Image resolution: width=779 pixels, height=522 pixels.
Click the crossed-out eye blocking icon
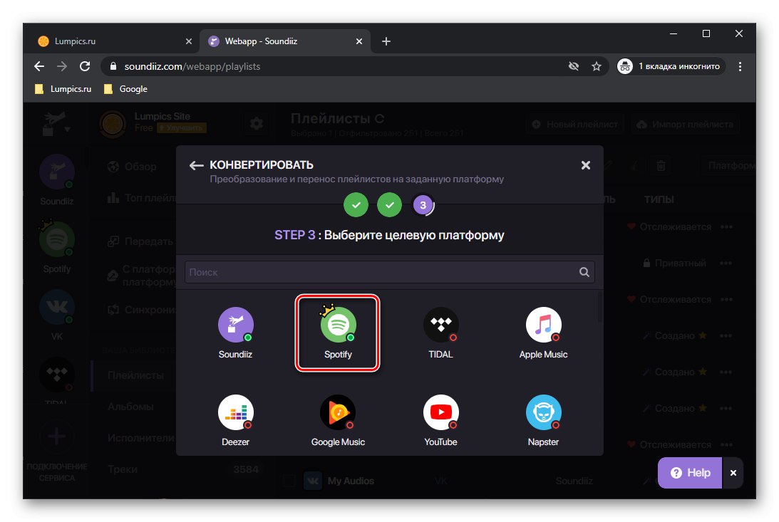coord(574,66)
